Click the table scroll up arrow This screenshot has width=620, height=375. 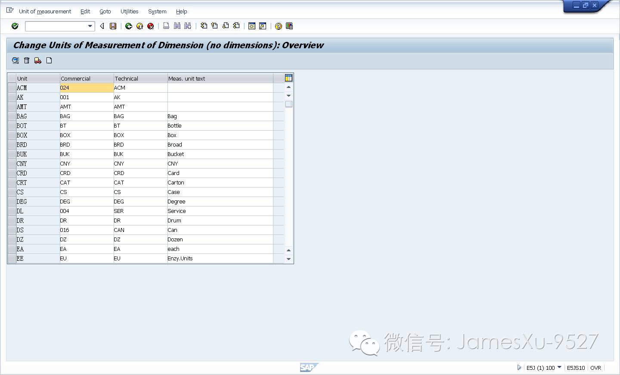(289, 87)
